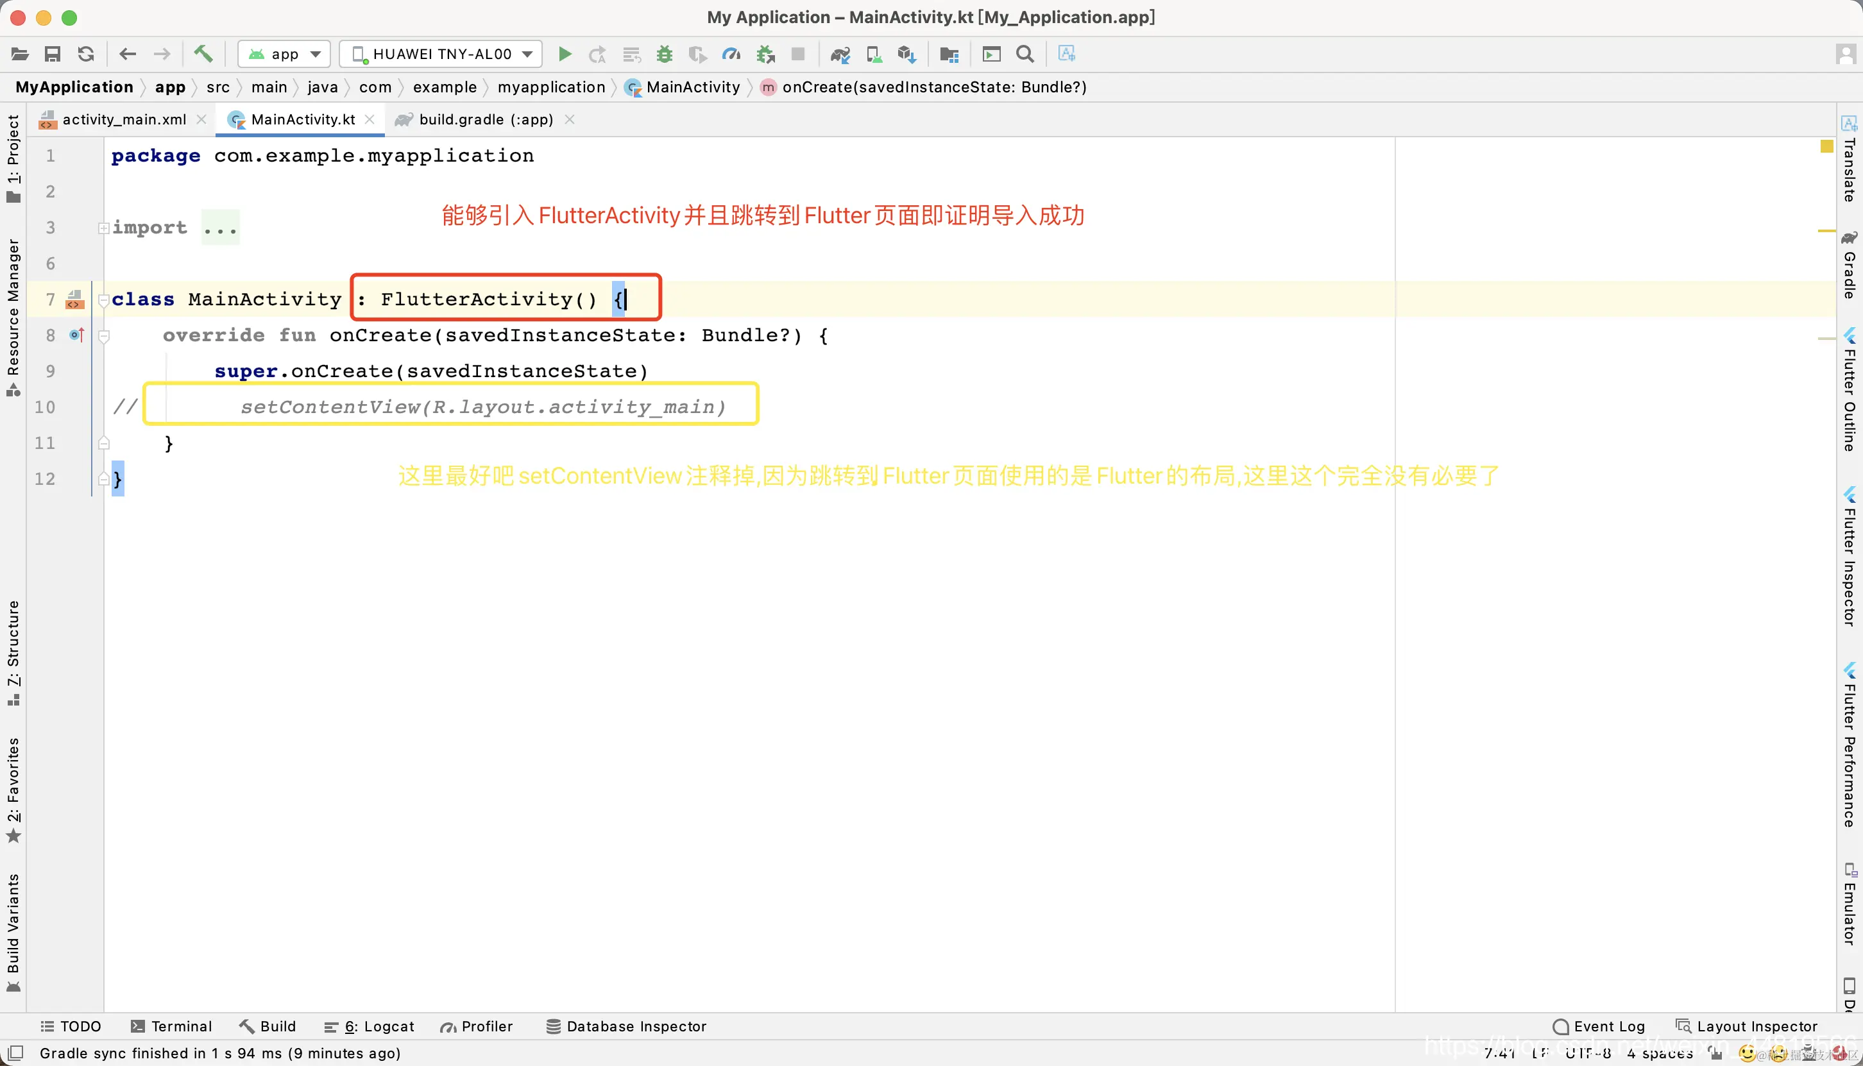The height and width of the screenshot is (1066, 1863).
Task: Sync project with Gradle files
Action: (840, 54)
